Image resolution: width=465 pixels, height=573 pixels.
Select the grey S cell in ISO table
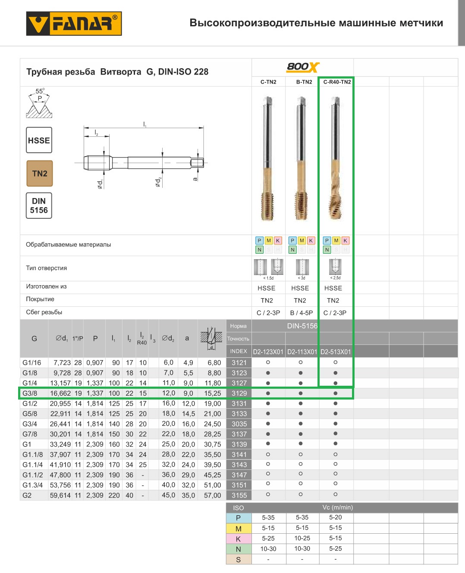pos(238,560)
